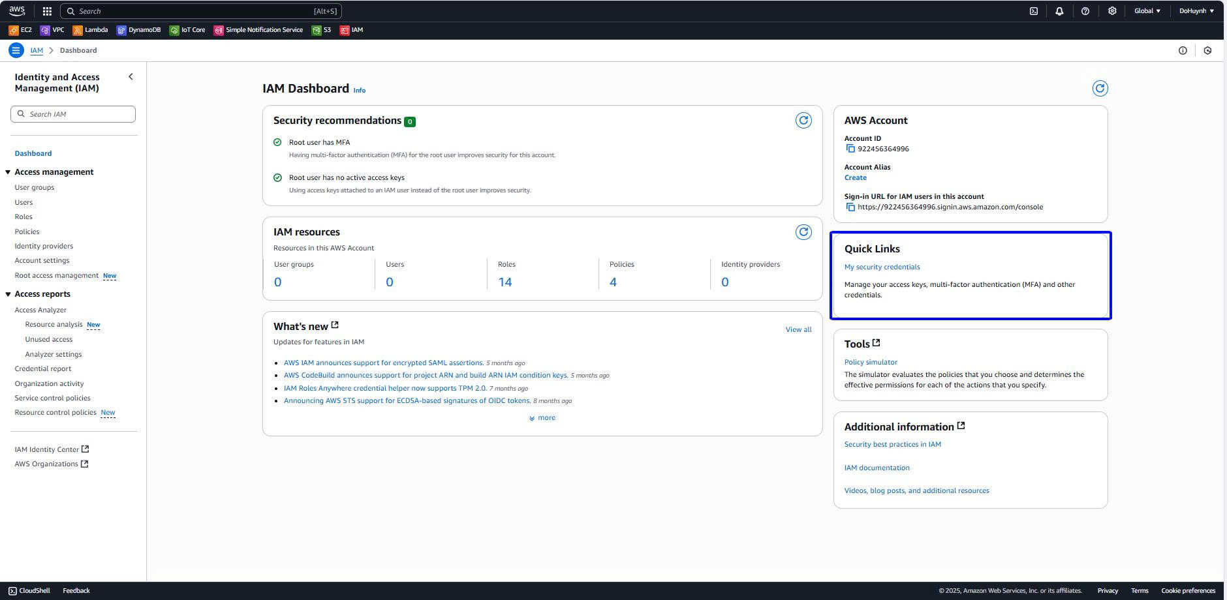Open the Global region dropdown
This screenshot has height=600, width=1227.
pyautogui.click(x=1147, y=11)
